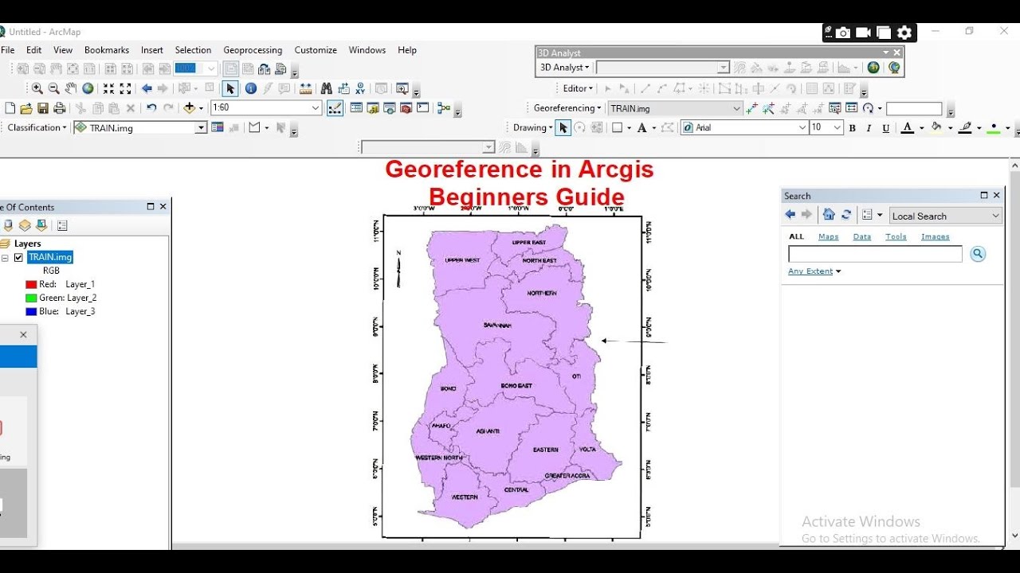Click the Any Extent link
Screen dimensions: 1020x573
click(x=810, y=271)
